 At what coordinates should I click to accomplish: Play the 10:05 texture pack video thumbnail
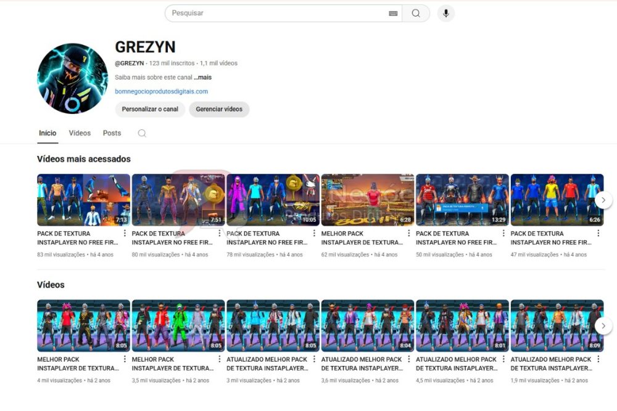point(273,200)
